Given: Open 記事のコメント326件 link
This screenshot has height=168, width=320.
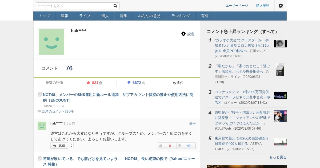Looking at the screenshot, I should point(58,111).
